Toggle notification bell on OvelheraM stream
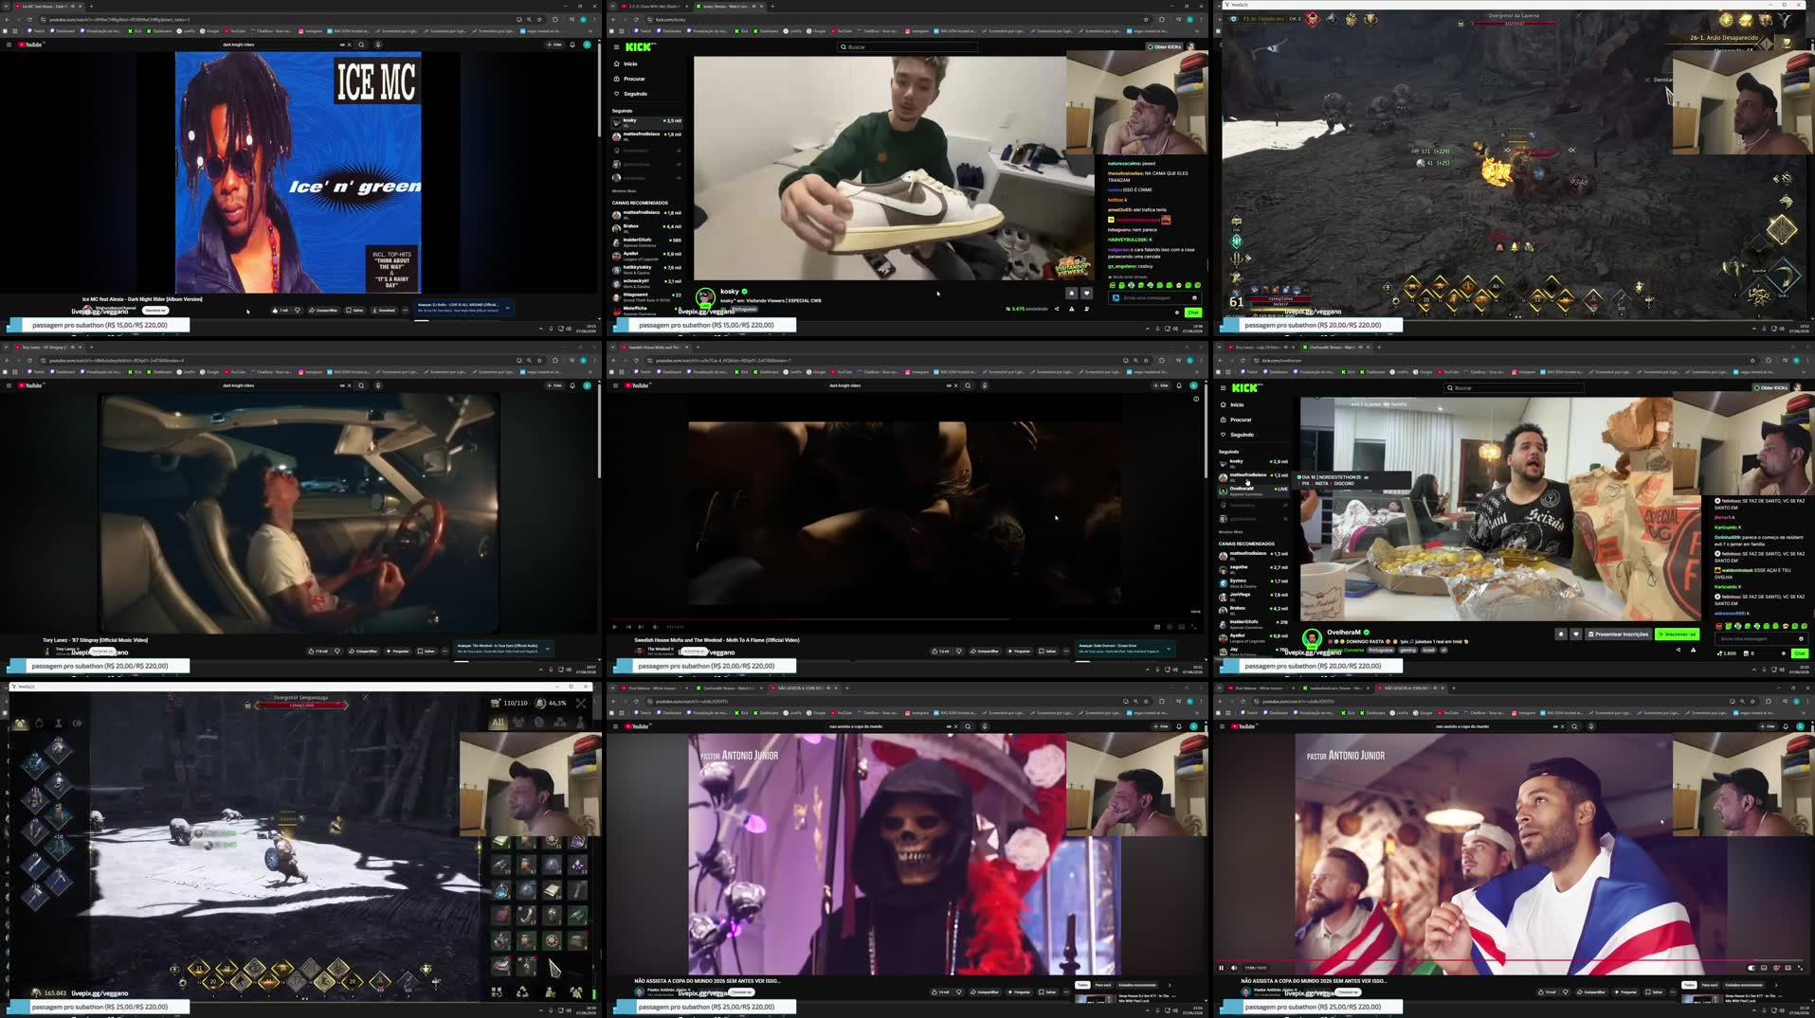The height and width of the screenshot is (1018, 1815). tap(1561, 634)
